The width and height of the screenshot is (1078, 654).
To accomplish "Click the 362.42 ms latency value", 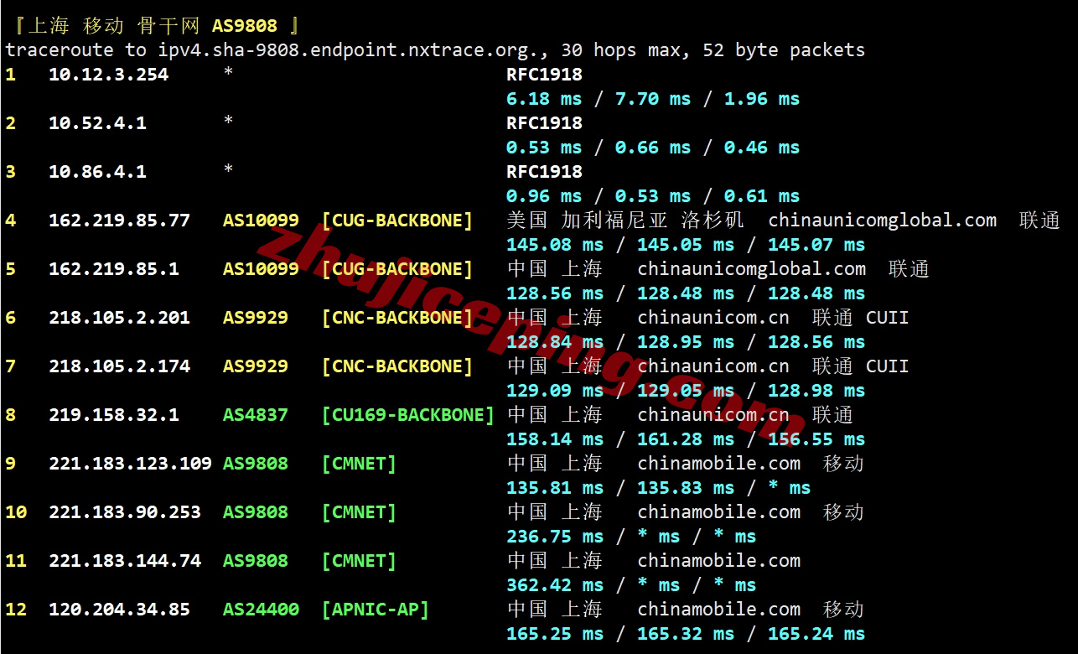I will [x=555, y=585].
